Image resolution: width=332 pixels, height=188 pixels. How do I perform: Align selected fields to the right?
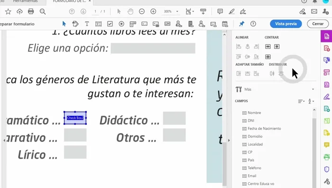(x=257, y=46)
